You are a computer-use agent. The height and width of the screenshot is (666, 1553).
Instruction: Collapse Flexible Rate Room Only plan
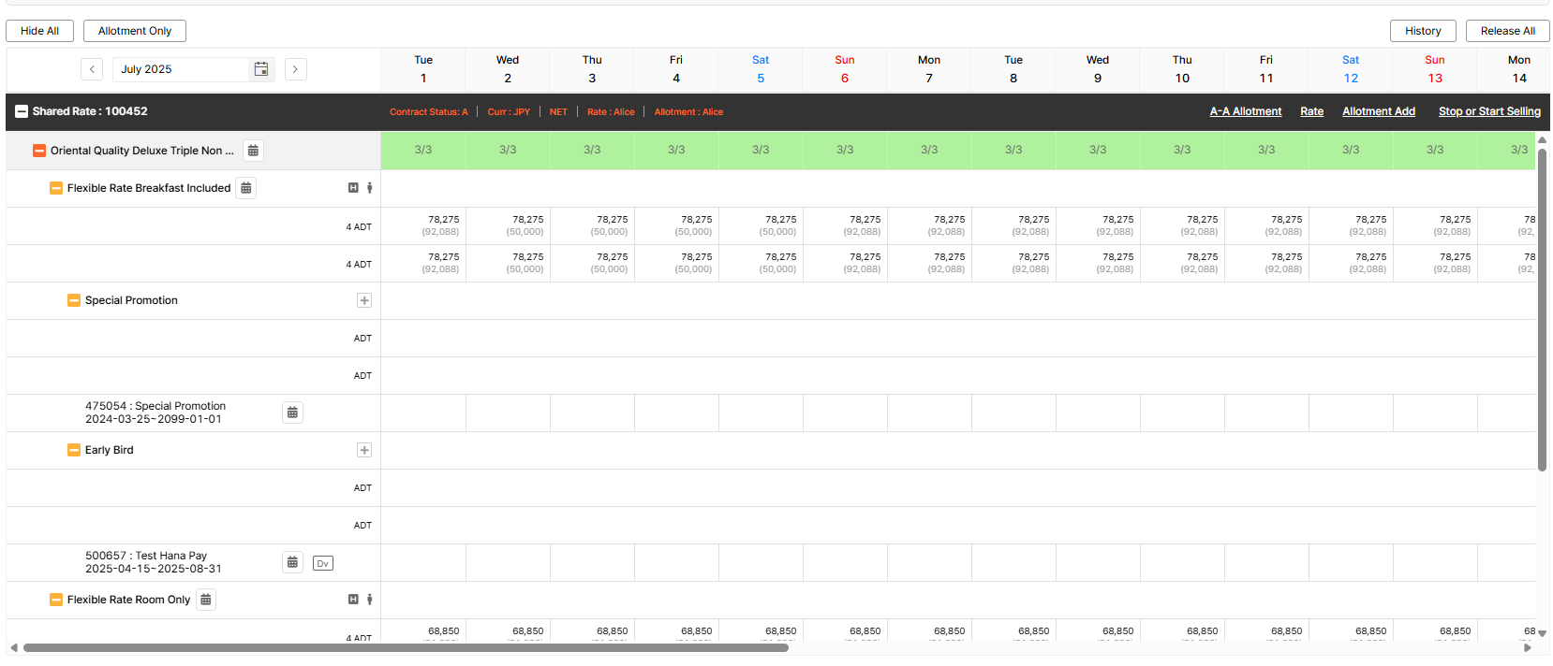click(x=56, y=600)
